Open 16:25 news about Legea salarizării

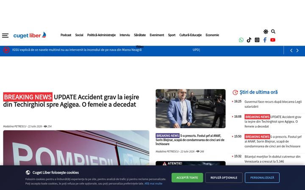tap(273, 104)
